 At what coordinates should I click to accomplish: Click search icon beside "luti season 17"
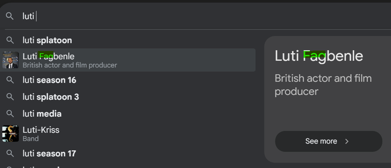[x=11, y=153]
